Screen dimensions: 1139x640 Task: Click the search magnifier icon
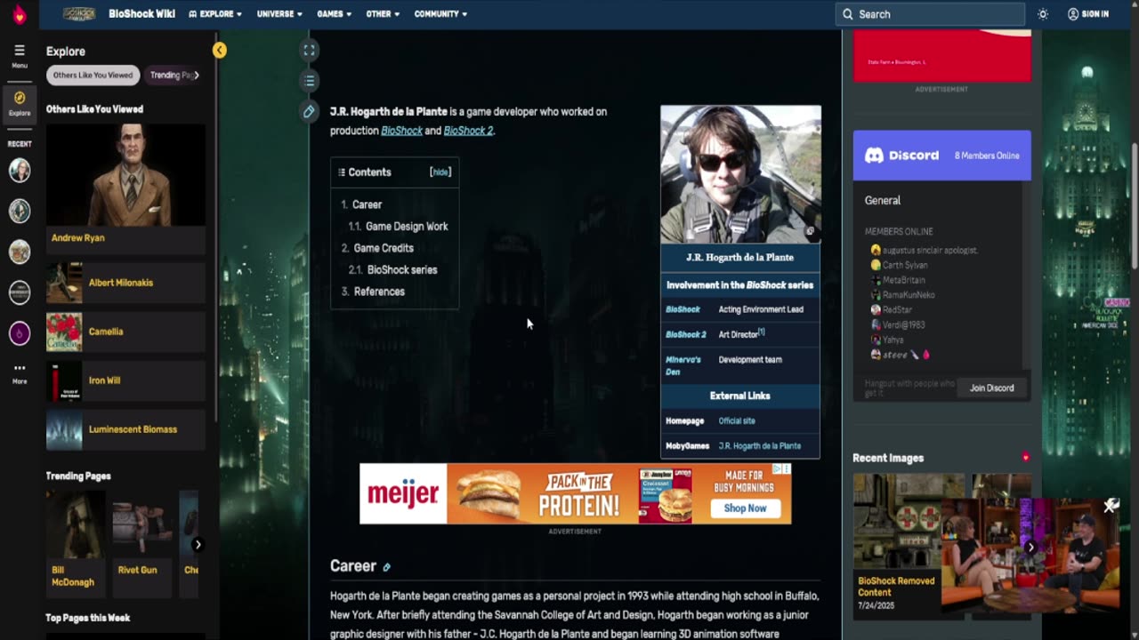click(x=848, y=14)
